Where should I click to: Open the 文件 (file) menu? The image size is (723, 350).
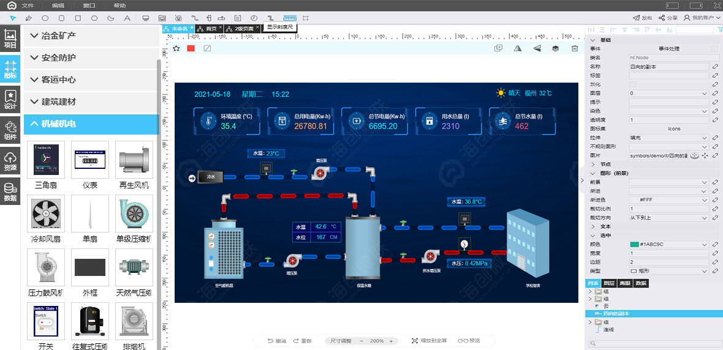[28, 5]
